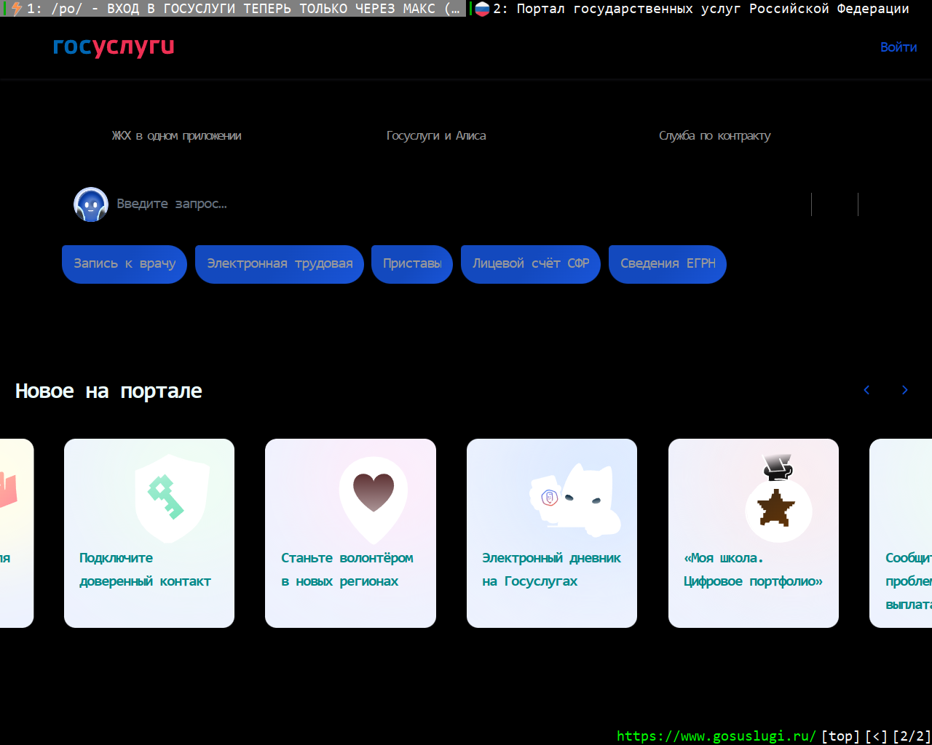Go to next slide in Новое на портале
This screenshot has width=932, height=745.
click(905, 390)
